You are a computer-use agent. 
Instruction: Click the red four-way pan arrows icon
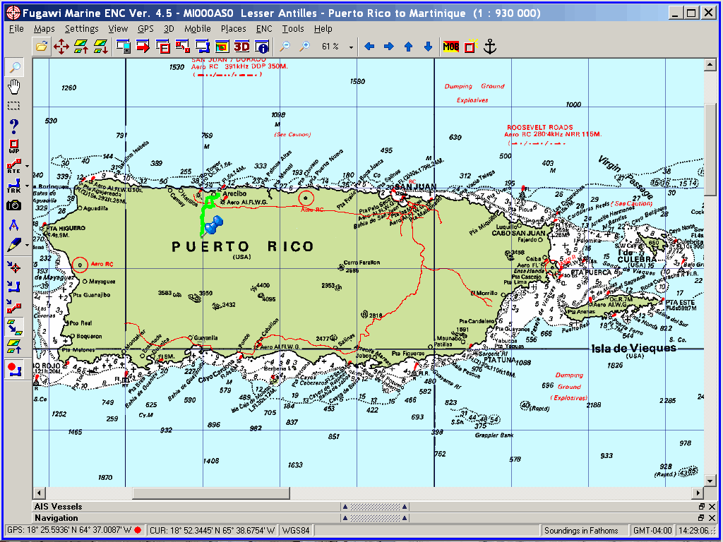pyautogui.click(x=61, y=46)
